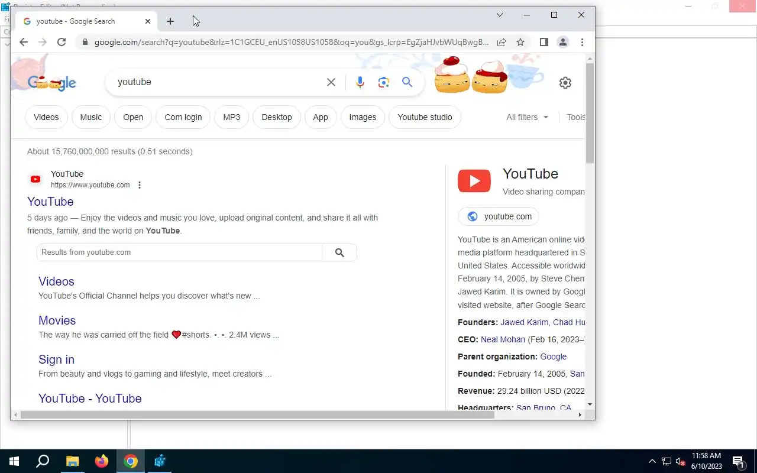Bookmark this page with the star icon
The height and width of the screenshot is (473, 757).
tap(520, 42)
